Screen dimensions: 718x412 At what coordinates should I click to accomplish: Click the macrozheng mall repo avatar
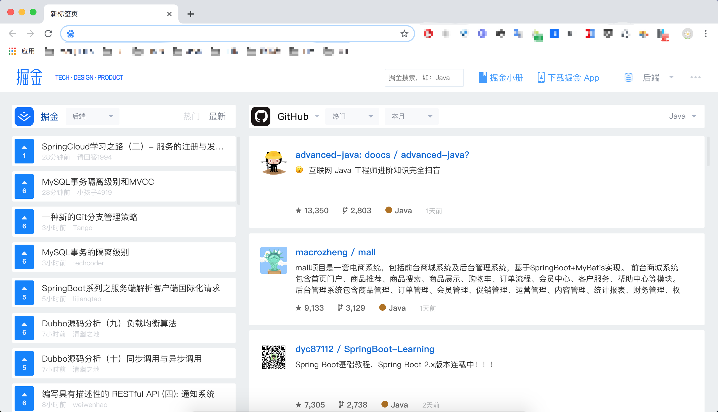click(273, 260)
